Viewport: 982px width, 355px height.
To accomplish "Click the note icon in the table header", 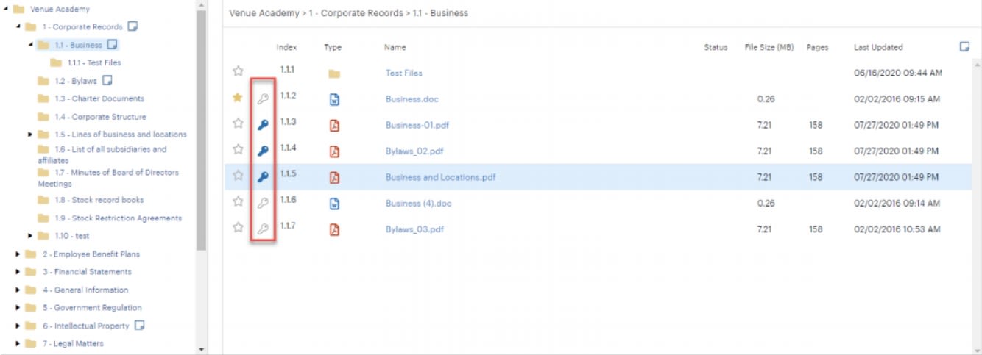I will (x=964, y=46).
